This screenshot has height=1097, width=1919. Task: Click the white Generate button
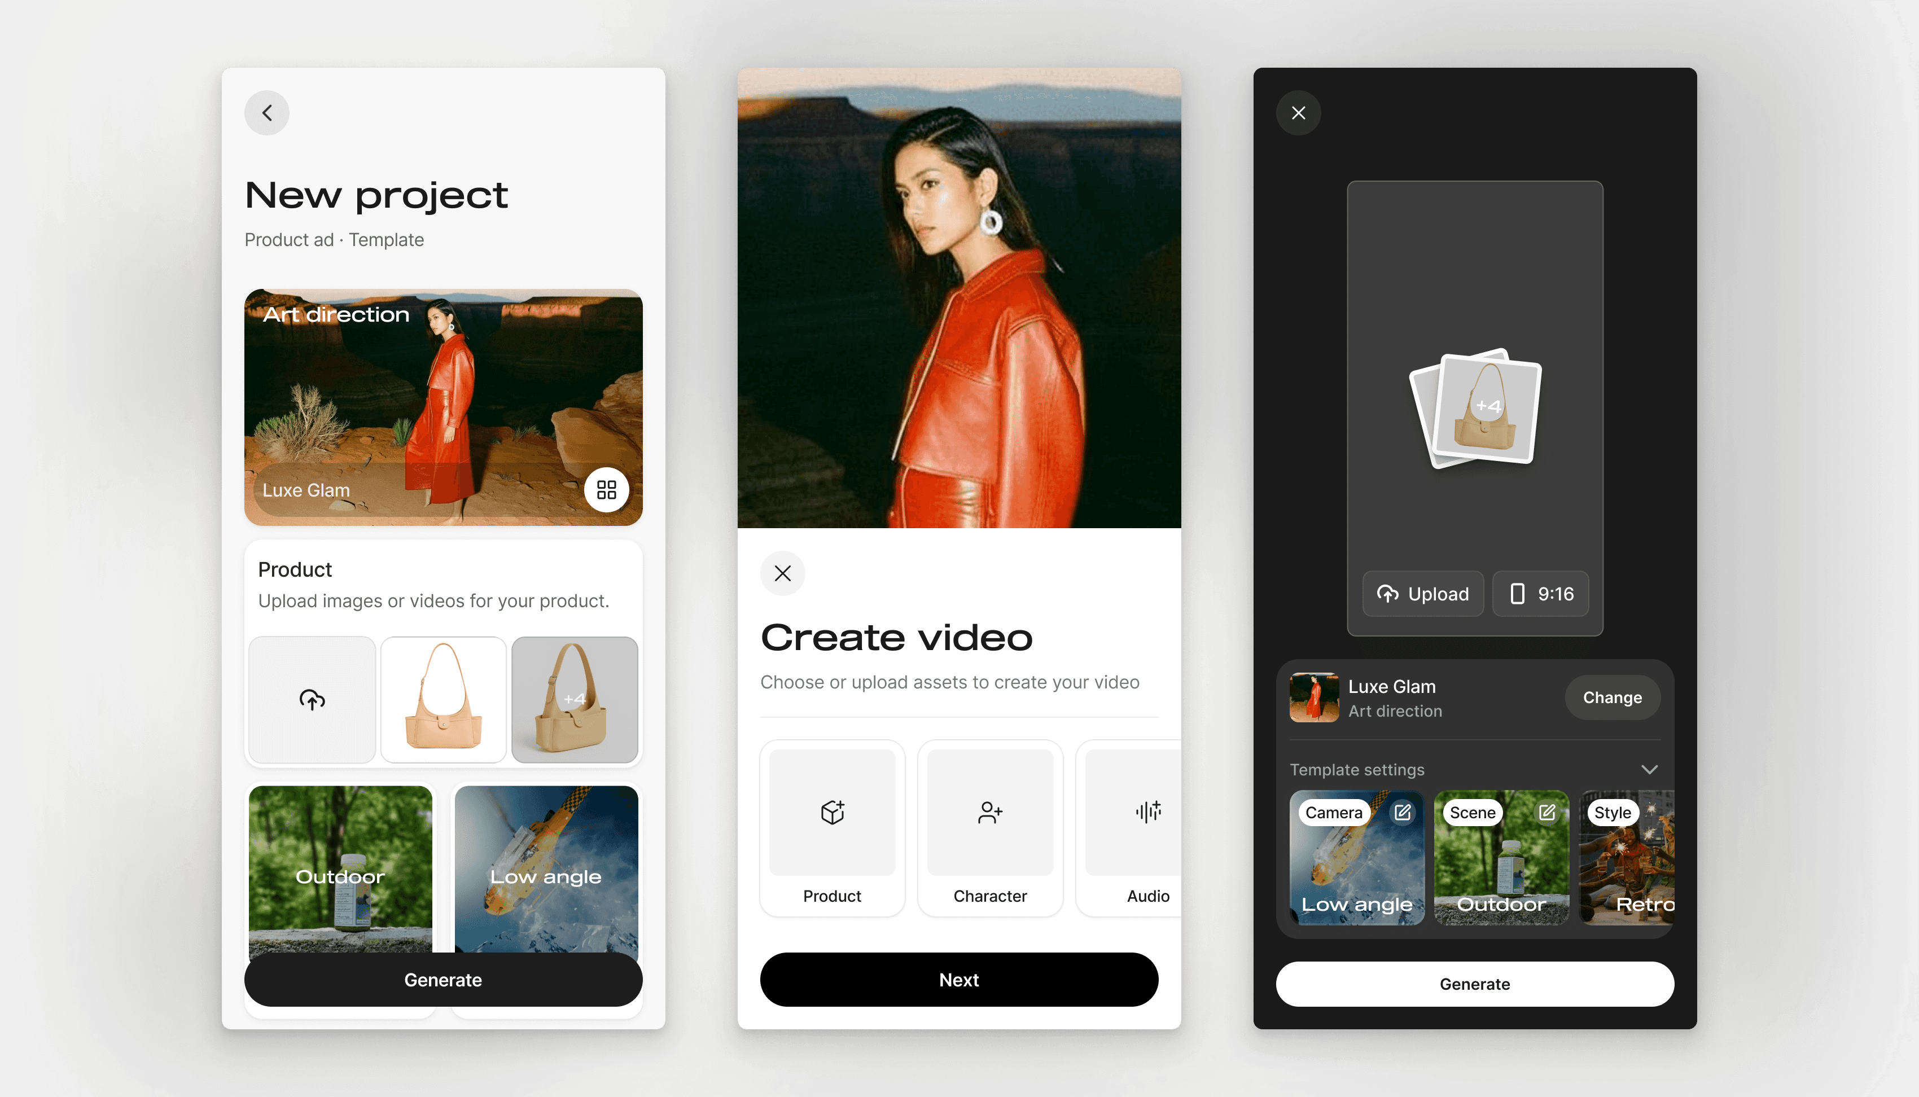(x=1474, y=983)
